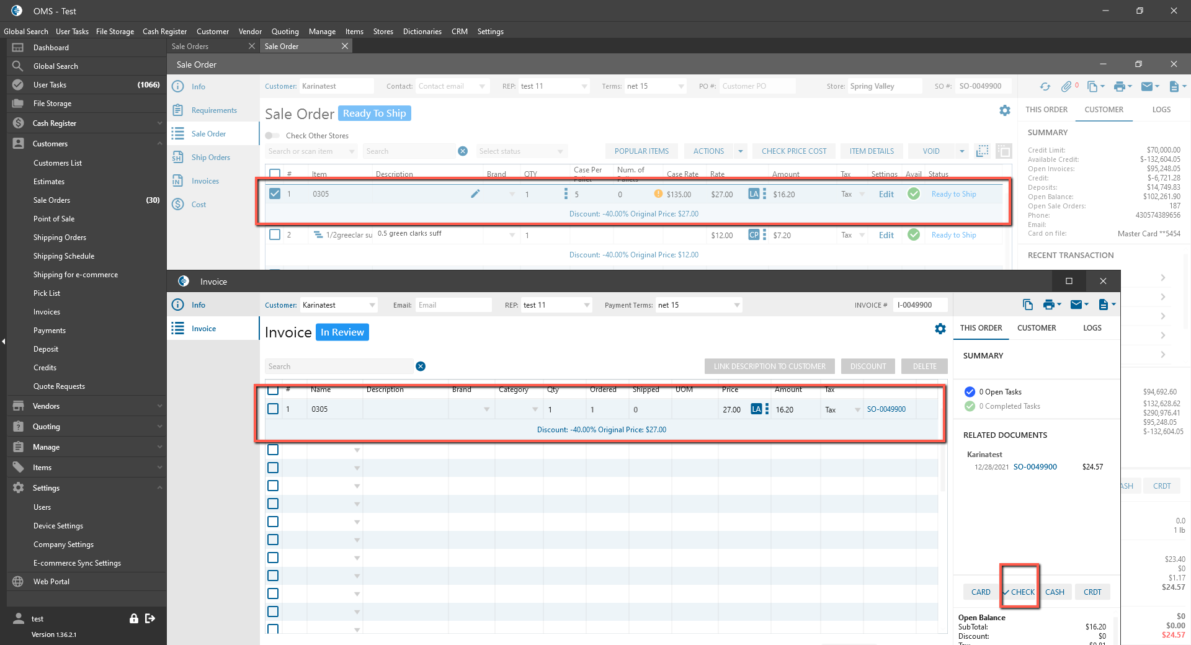
Task: Uncheck Sale Order row 1 item 0305 checkbox
Action: pos(275,194)
